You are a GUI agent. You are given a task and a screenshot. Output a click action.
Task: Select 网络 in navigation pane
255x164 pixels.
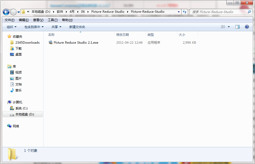[16, 126]
